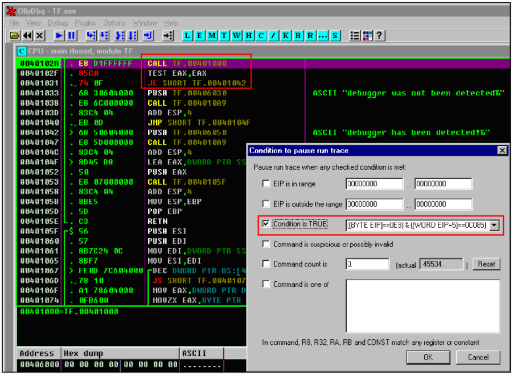
Task: Show Memory map with M button
Action: click(x=212, y=36)
